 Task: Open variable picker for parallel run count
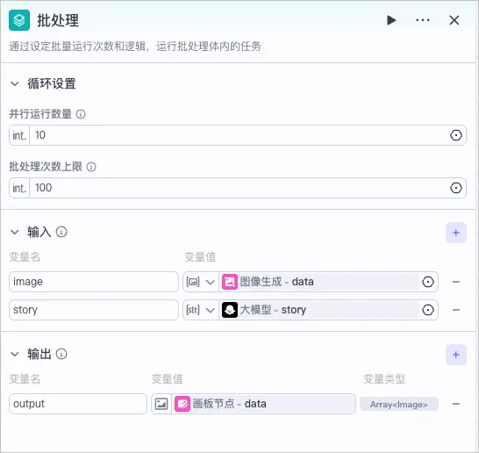[456, 135]
